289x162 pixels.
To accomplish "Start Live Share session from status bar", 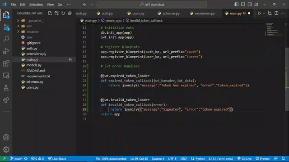I will [x=57, y=158].
